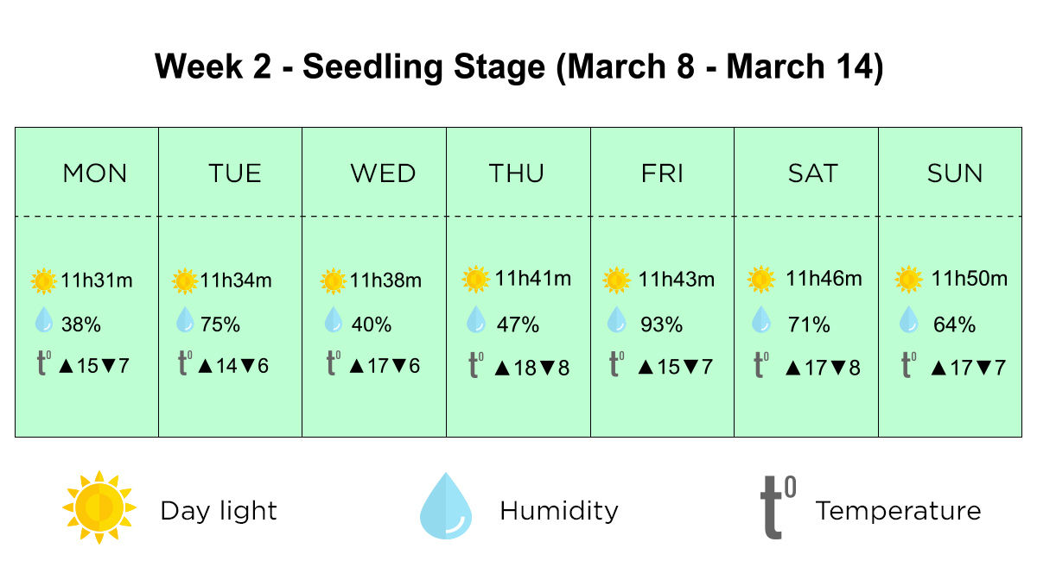
Task: Click Sunday's 11h50m daylight value
Action: click(969, 279)
